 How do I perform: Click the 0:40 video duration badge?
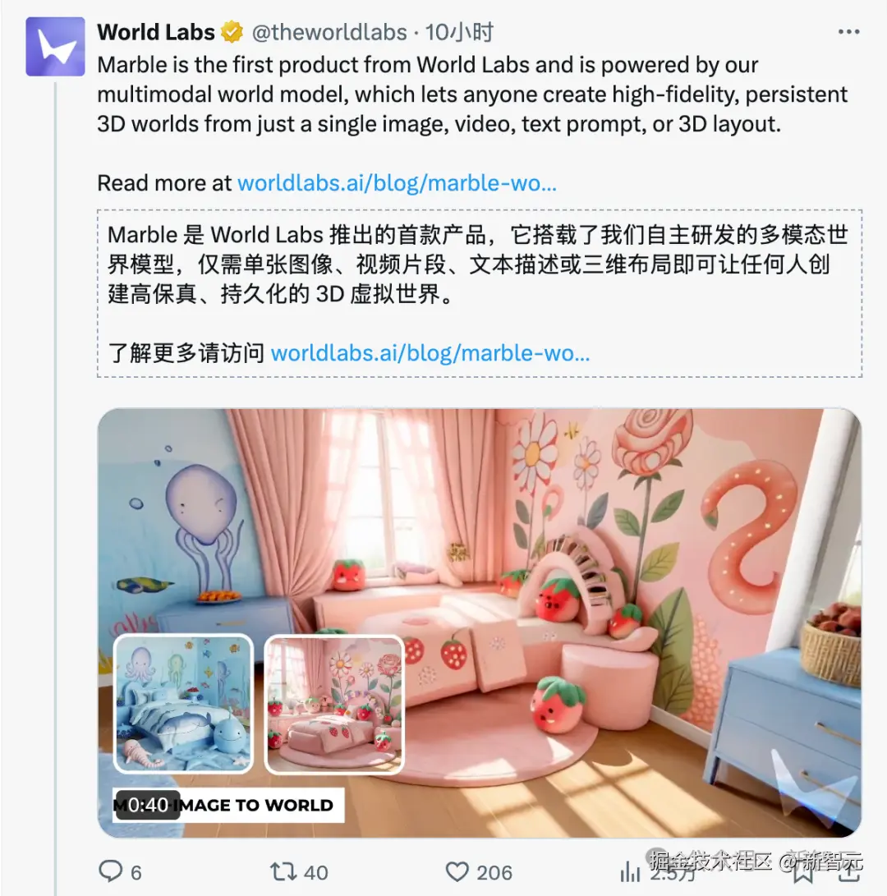tap(148, 805)
